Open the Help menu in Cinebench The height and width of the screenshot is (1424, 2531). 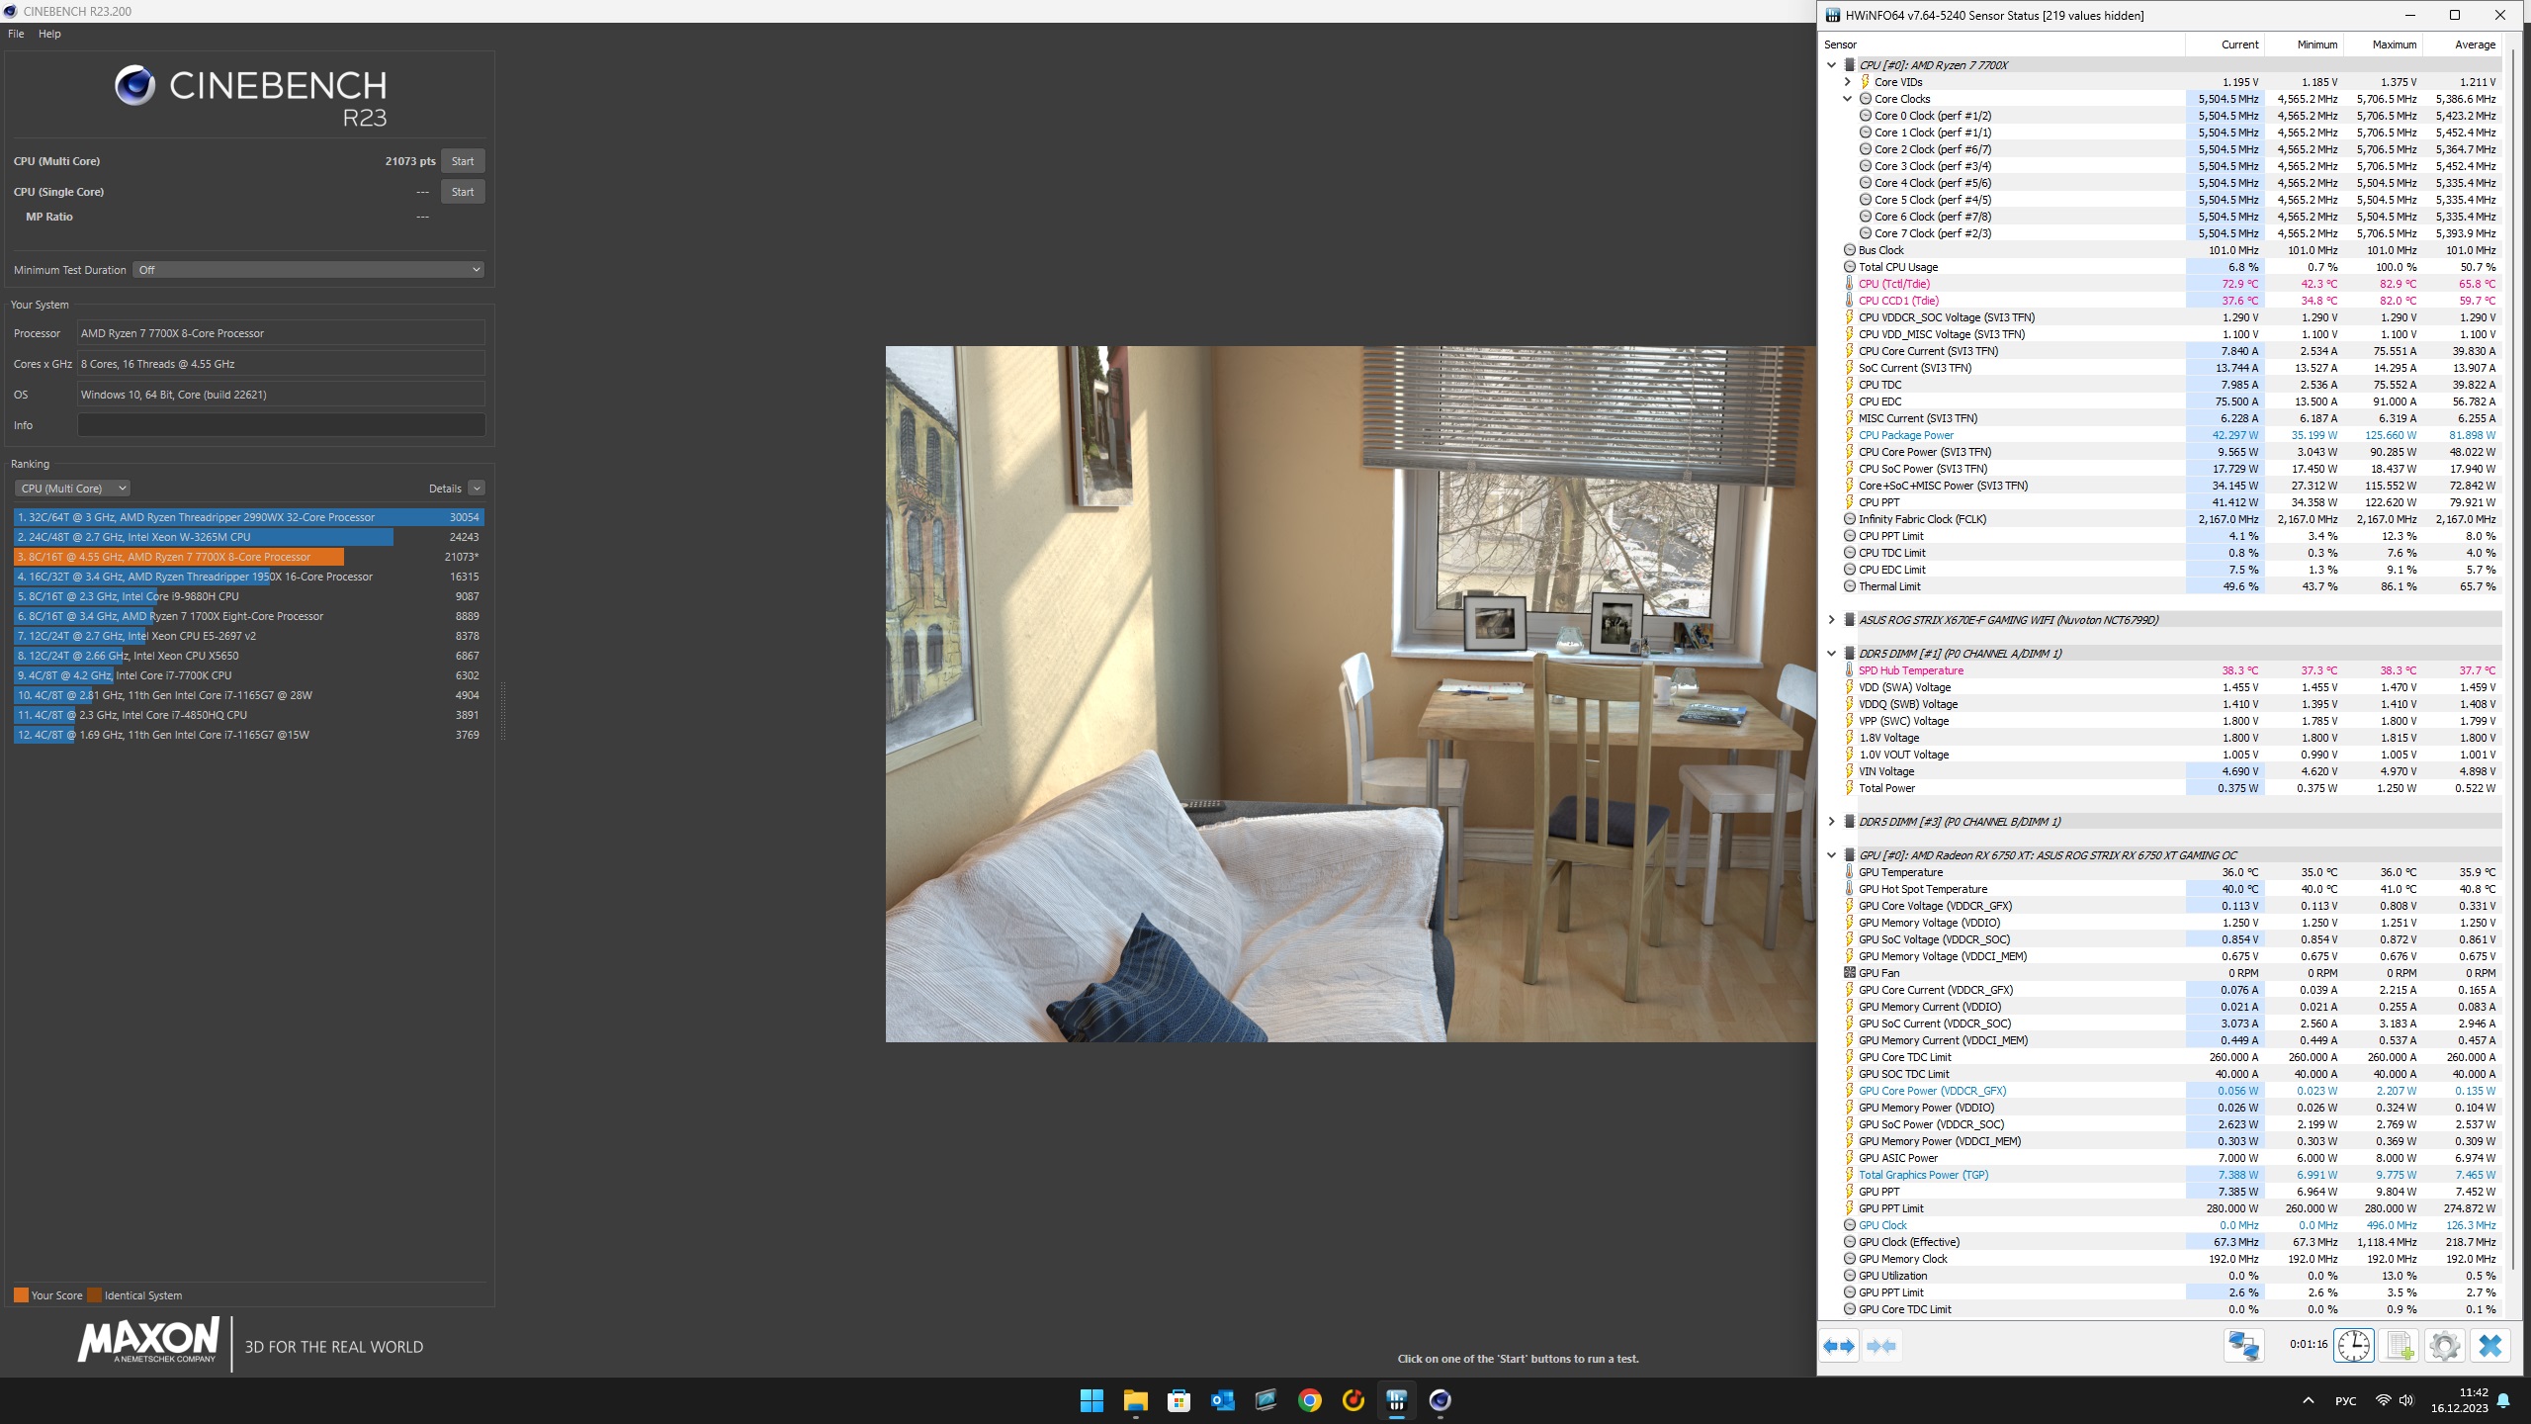pyautogui.click(x=49, y=34)
